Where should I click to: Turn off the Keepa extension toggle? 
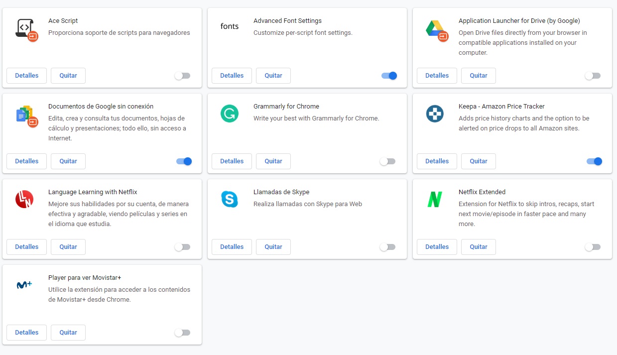[595, 161]
